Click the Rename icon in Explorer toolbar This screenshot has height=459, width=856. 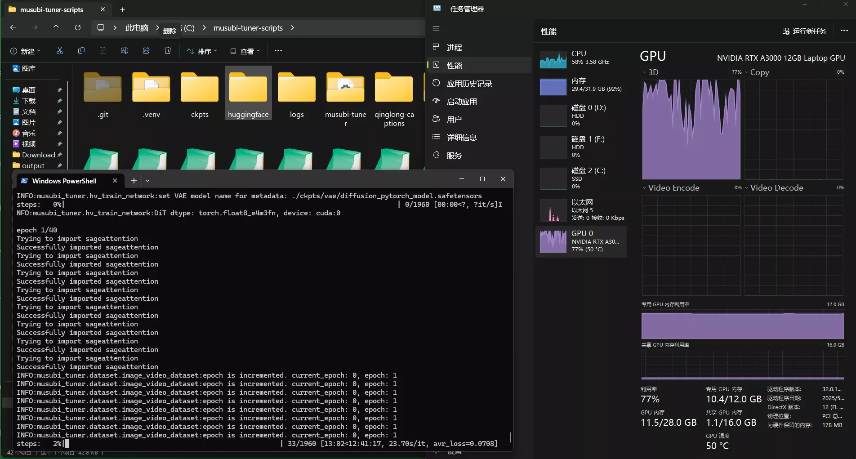[x=125, y=51]
